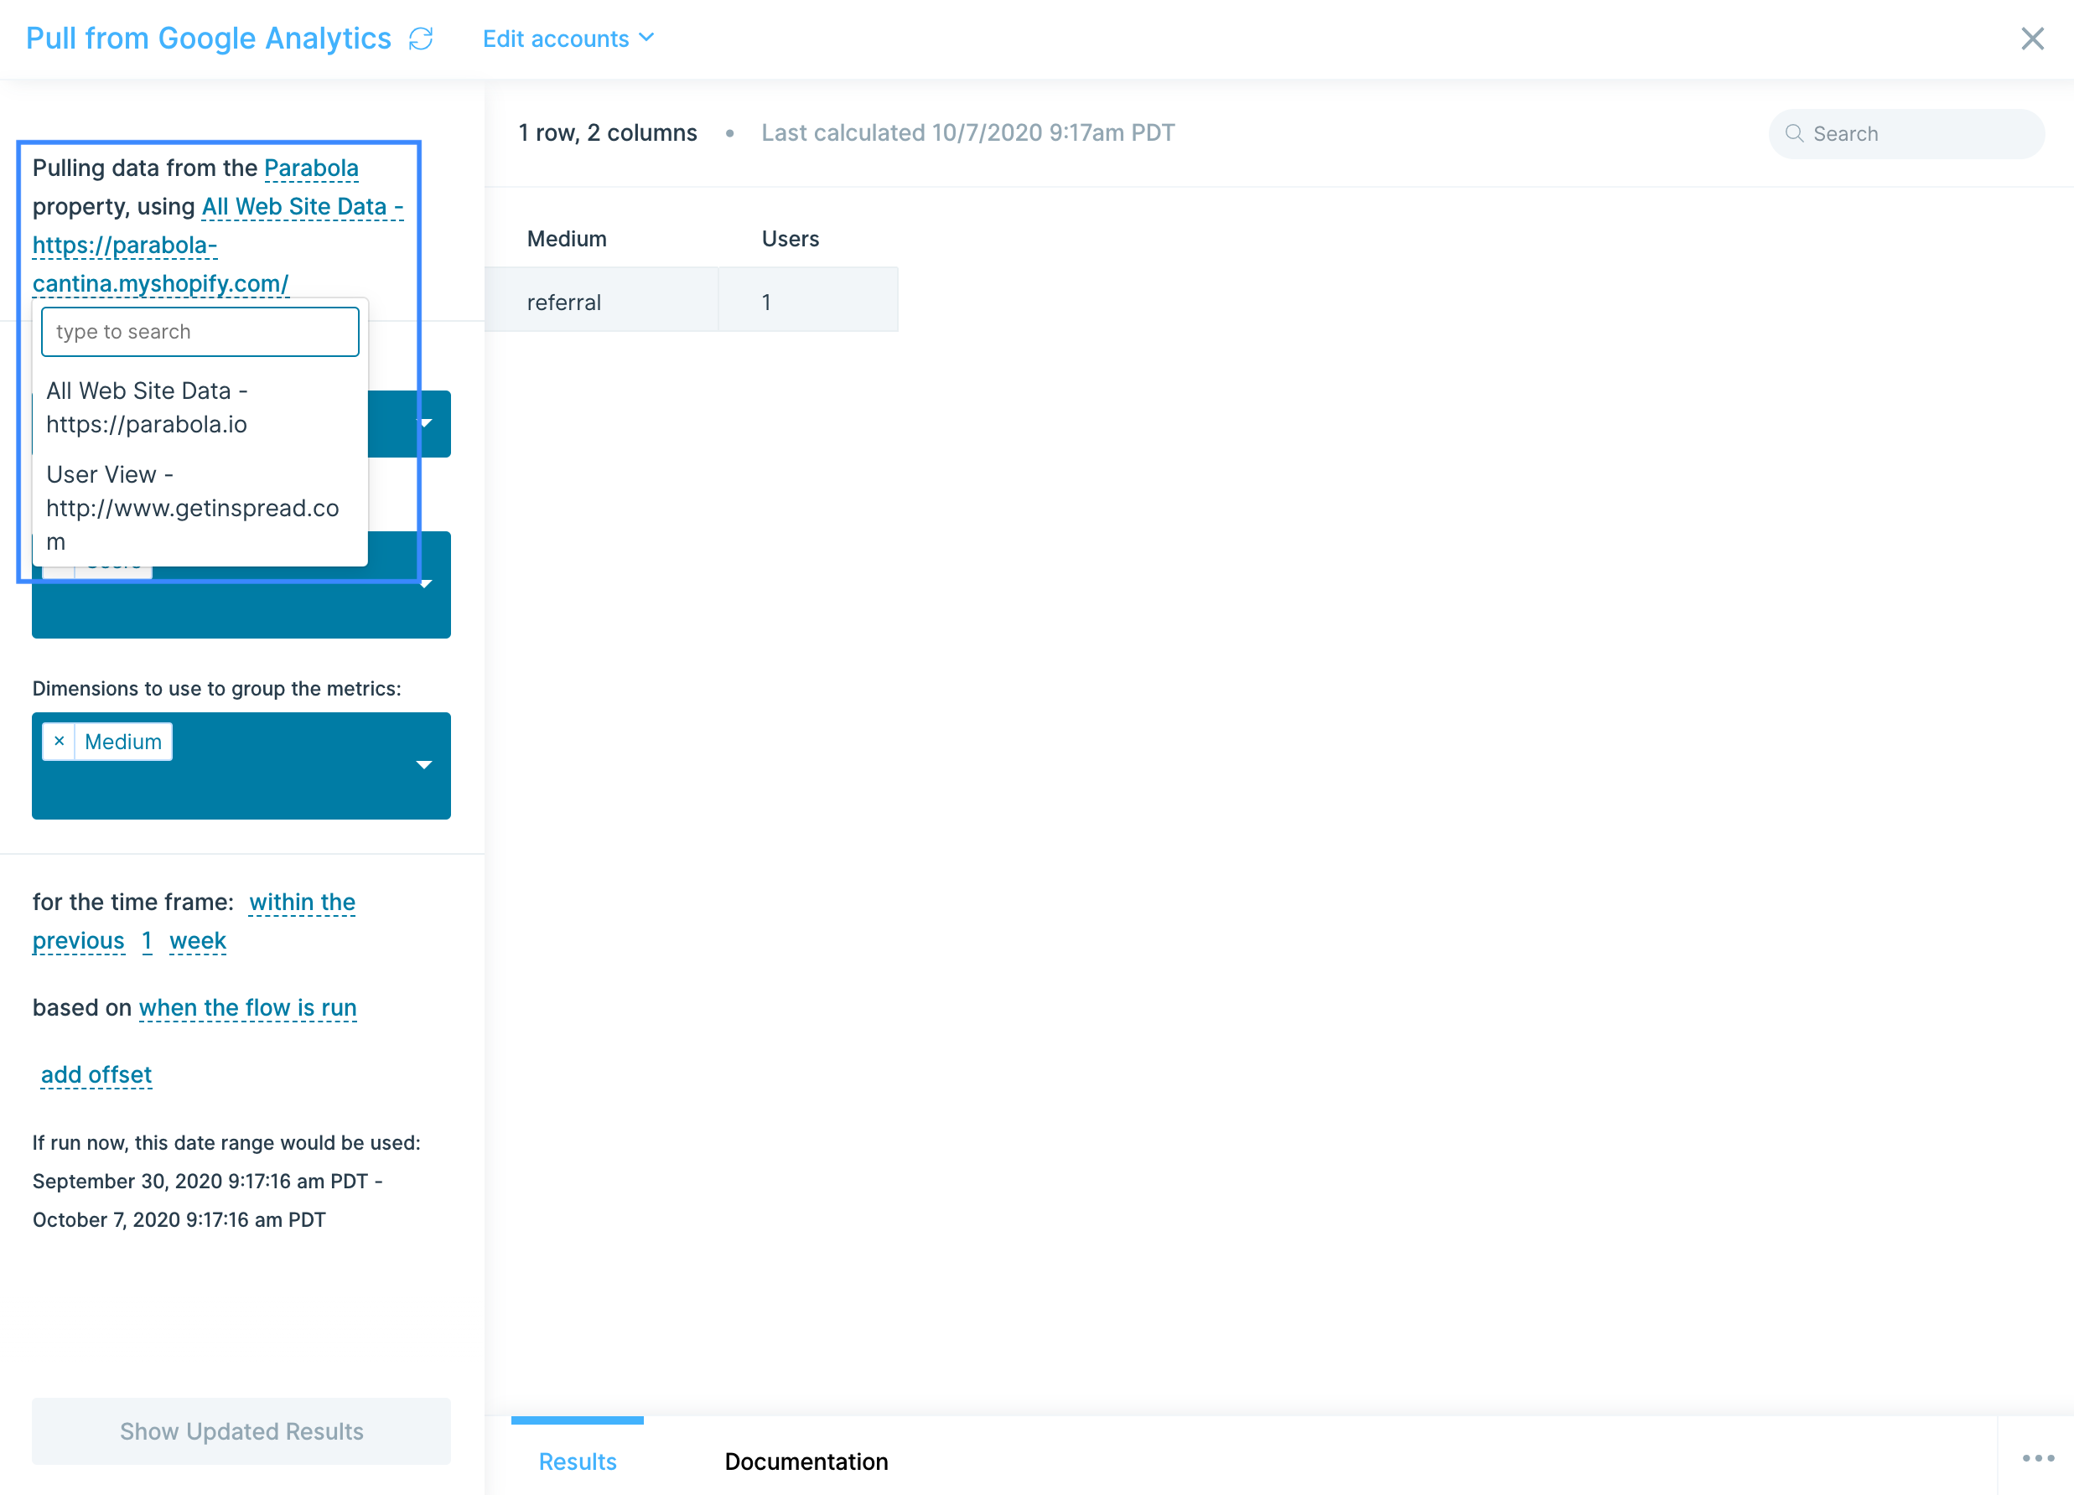Screen dimensions: 2074x1495
Task: Click the Users column header
Action: (790, 239)
